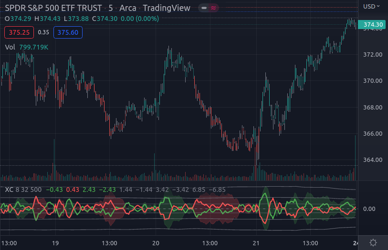Click the 368.00 price axis label

pyautogui.click(x=373, y=107)
